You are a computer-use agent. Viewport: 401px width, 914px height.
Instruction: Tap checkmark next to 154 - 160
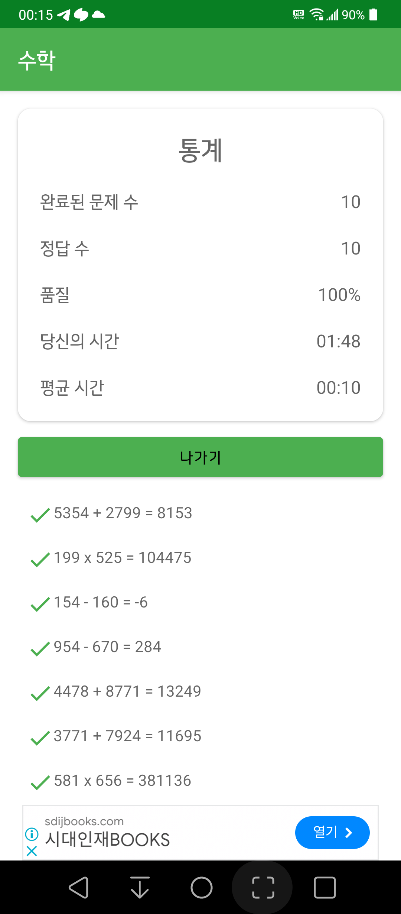pyautogui.click(x=40, y=604)
